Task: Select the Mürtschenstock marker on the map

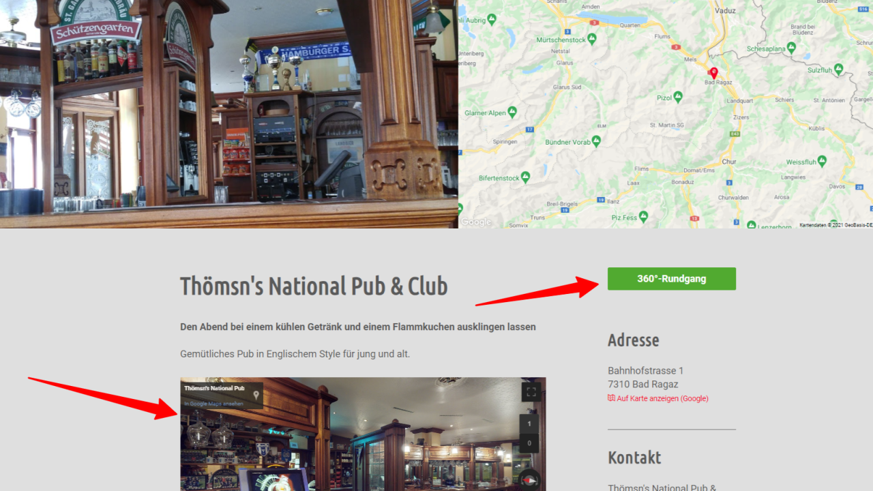Action: tap(592, 40)
